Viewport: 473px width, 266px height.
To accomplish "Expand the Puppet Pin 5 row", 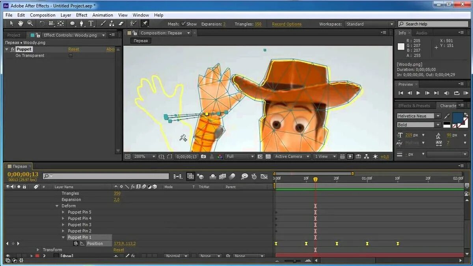I will click(63, 212).
